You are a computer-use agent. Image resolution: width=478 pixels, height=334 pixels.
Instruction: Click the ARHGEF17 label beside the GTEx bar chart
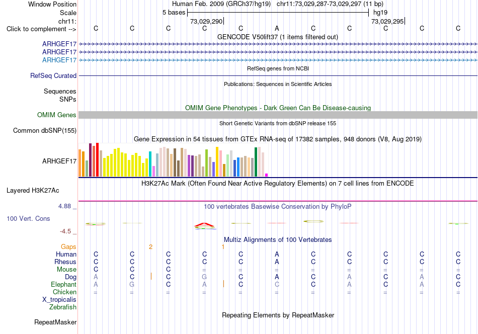pos(59,161)
